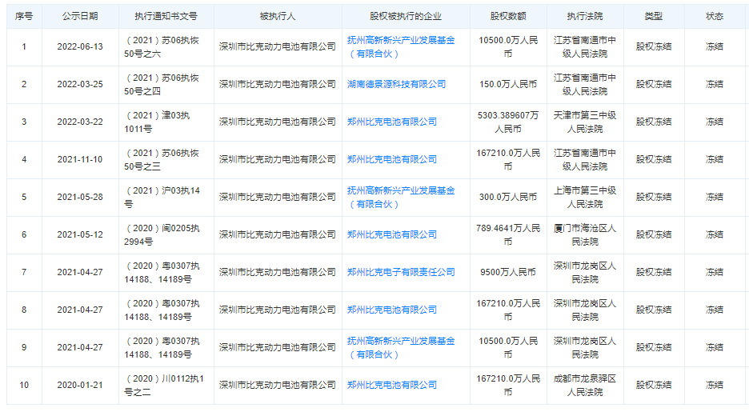Select the date 2022-06-13
Screen dimensions: 749x412
tap(80, 46)
